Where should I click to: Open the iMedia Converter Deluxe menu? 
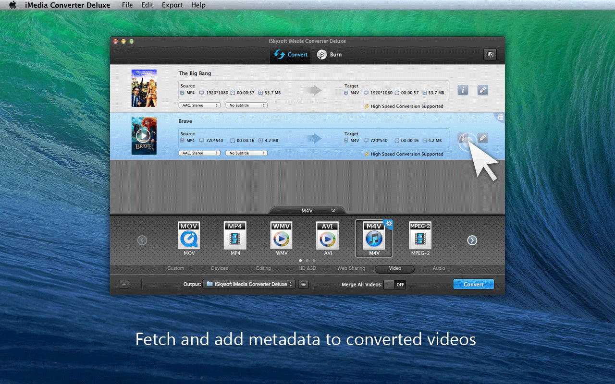coord(68,5)
